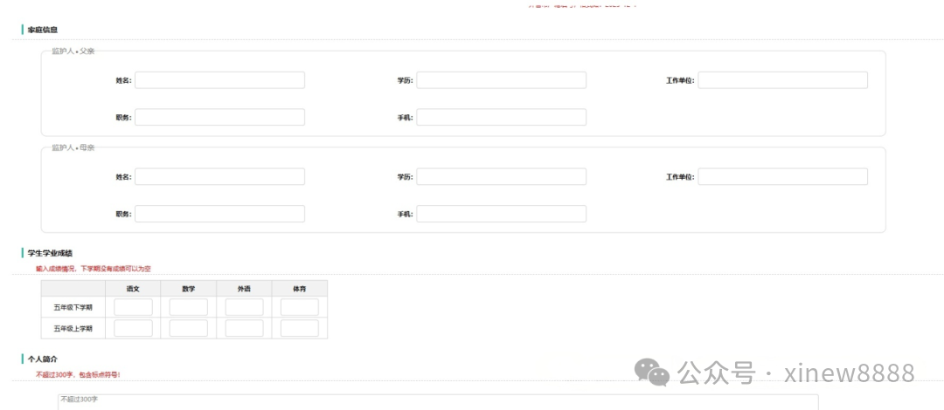Click 五年级下学期 外语 score box

point(244,307)
